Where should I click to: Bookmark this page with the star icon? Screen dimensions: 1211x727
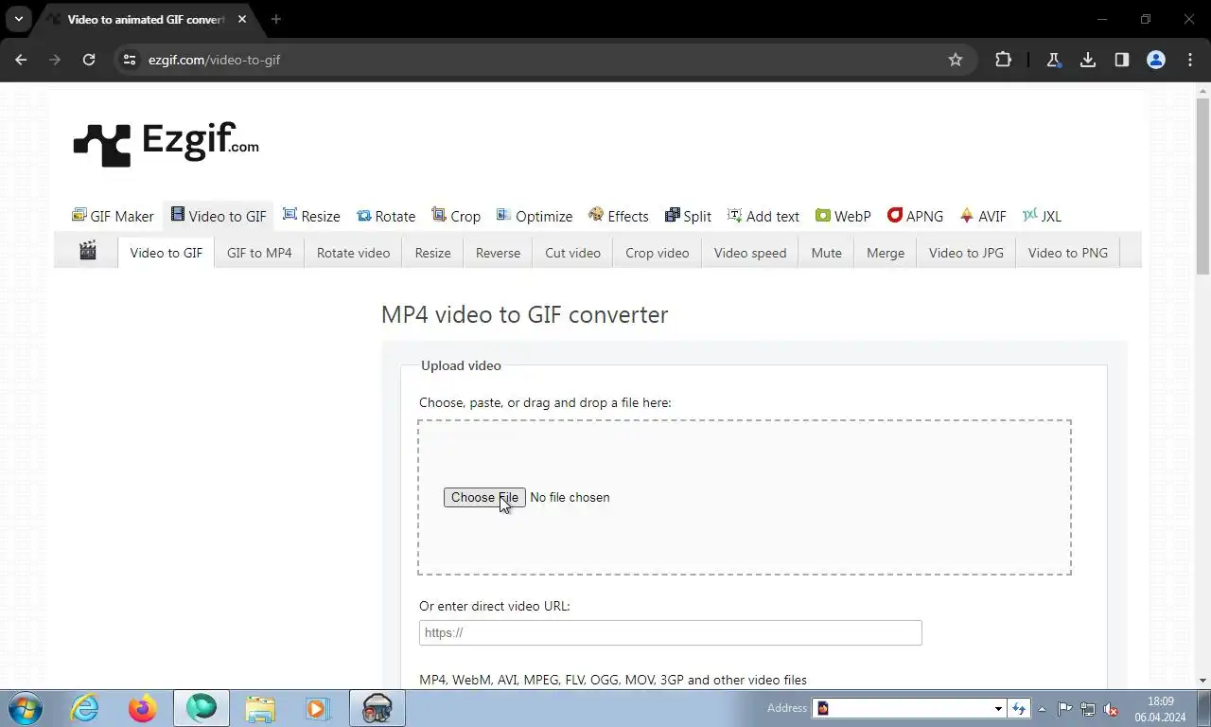pyautogui.click(x=956, y=60)
